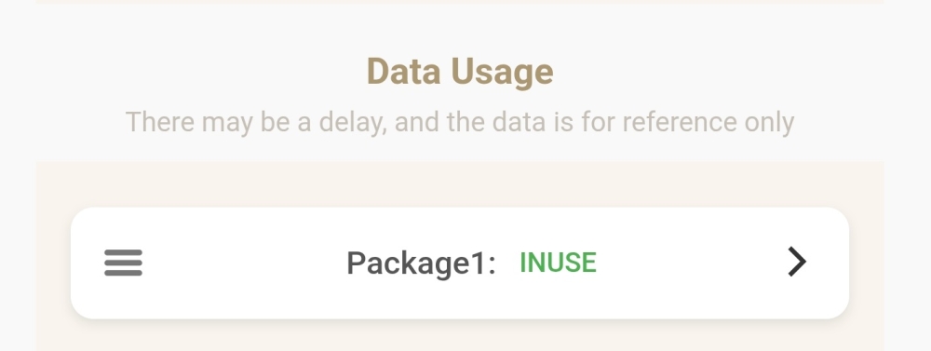Click the card space between INUSE and chevron

coord(692,263)
